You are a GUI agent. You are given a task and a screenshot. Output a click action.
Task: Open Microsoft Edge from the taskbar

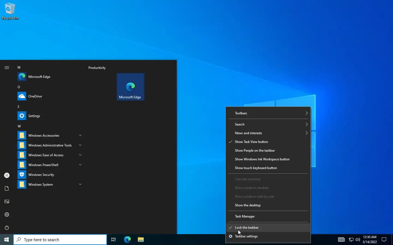(x=127, y=240)
